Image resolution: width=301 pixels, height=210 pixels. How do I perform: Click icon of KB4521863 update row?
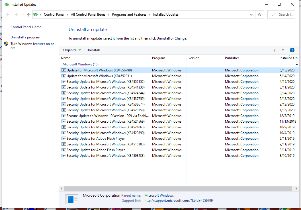pos(64,127)
